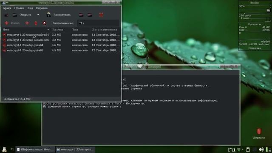Go up one level arrow icon

[36, 23]
